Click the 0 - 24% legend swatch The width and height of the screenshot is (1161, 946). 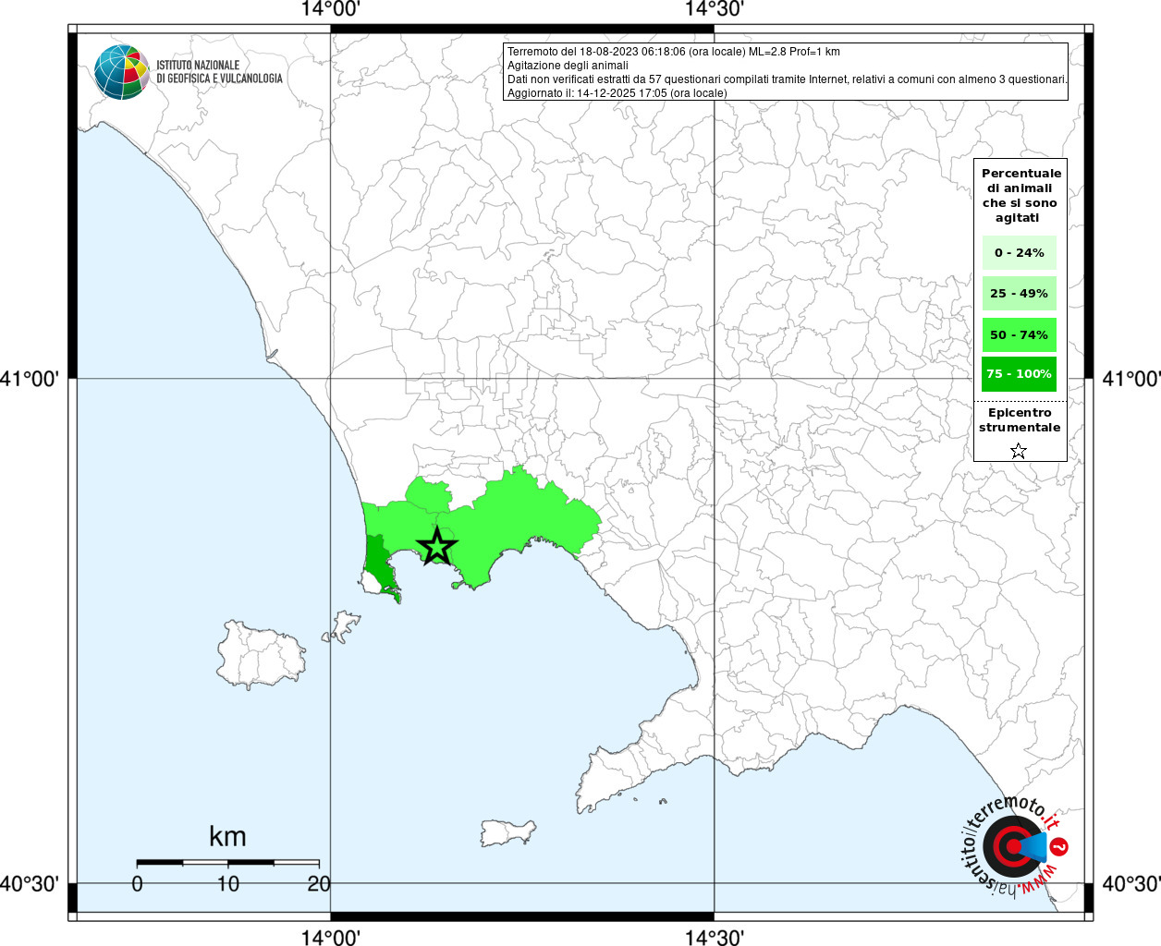[x=1019, y=252]
